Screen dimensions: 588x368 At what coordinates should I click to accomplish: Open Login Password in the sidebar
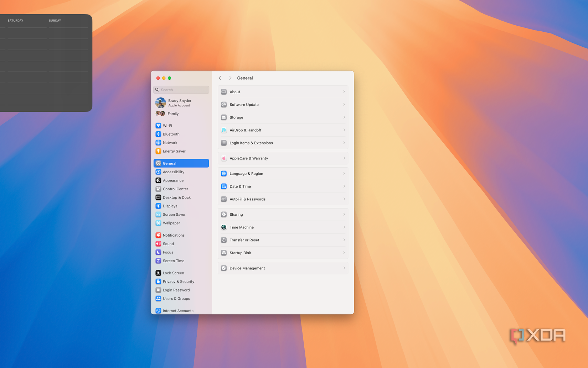[x=181, y=290]
